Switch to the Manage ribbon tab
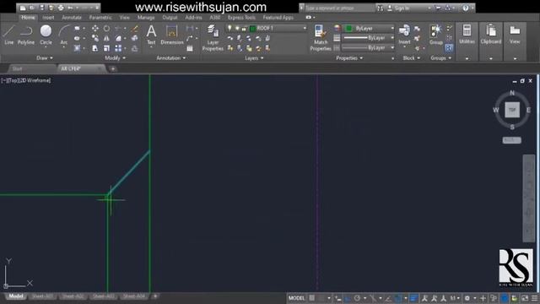The width and height of the screenshot is (540, 304). (146, 17)
